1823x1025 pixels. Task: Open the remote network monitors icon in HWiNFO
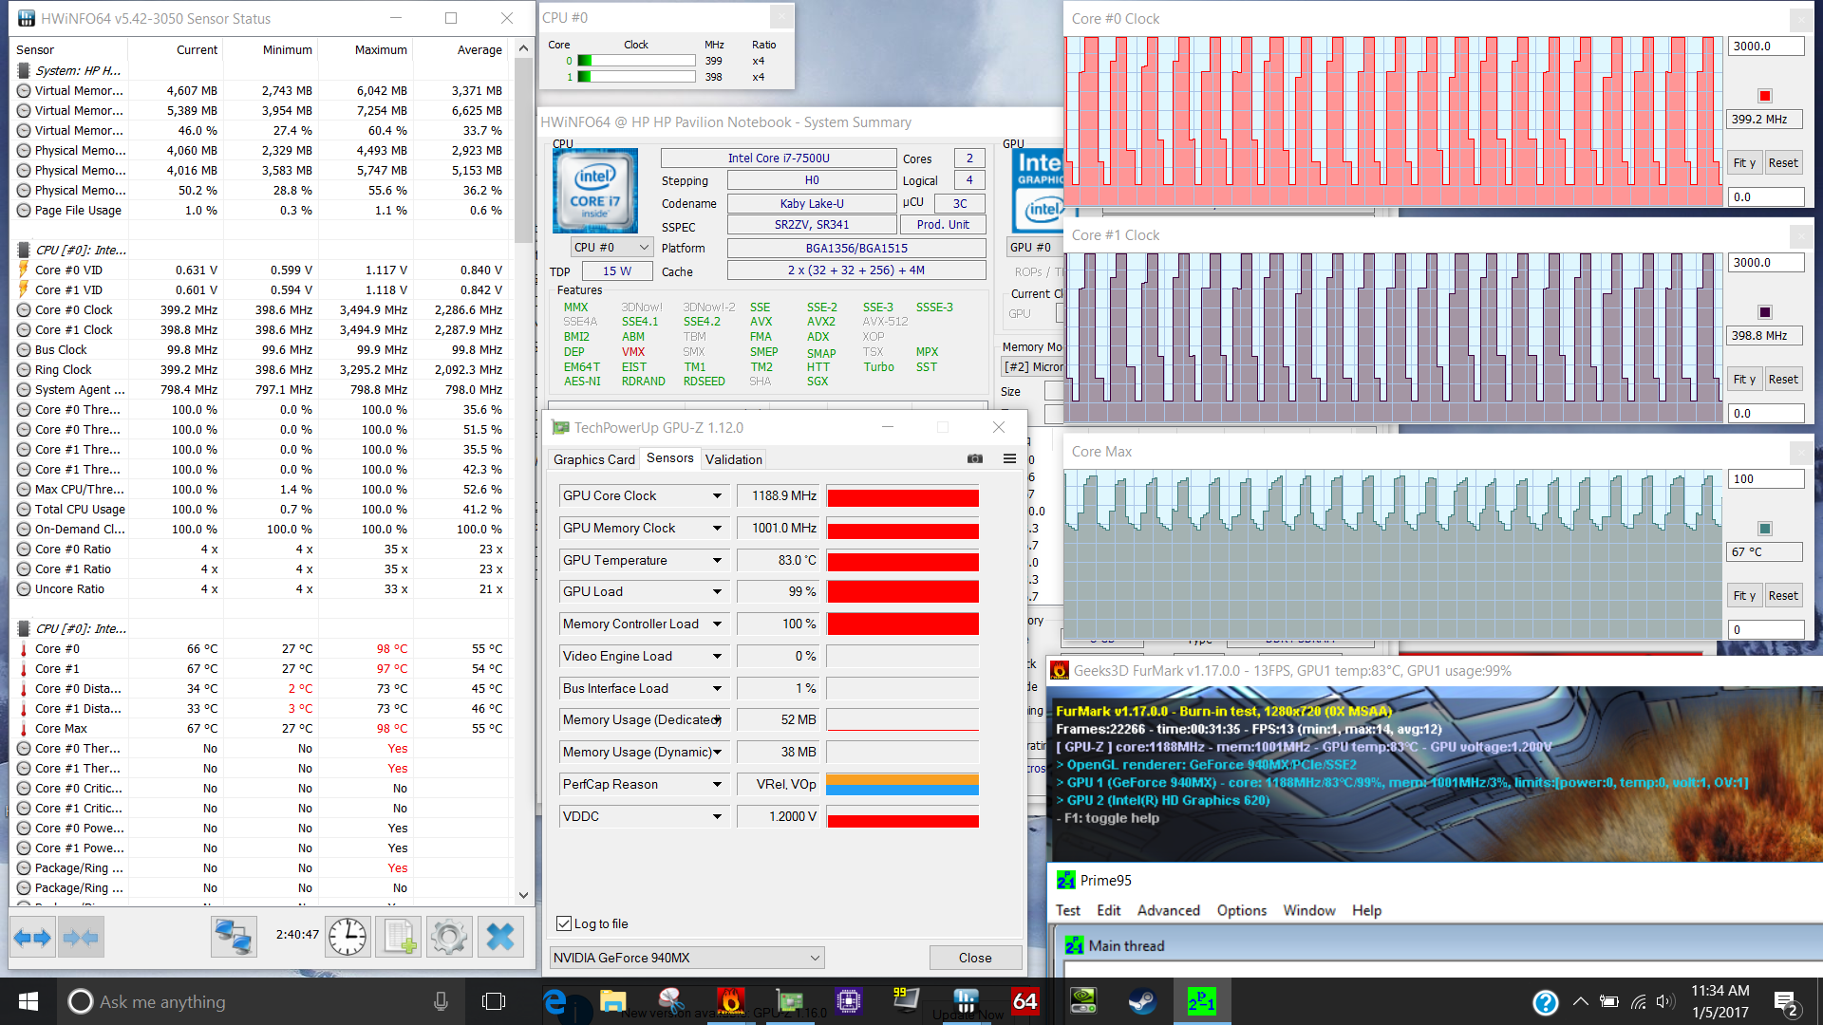233,938
